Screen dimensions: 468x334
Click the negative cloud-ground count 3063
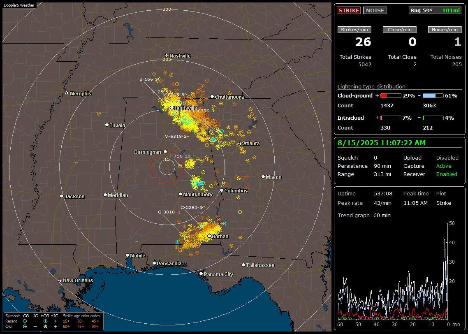[x=429, y=106]
